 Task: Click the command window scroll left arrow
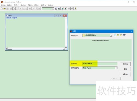click(x=7, y=48)
